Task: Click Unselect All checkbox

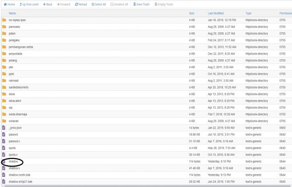Action: click(120, 4)
